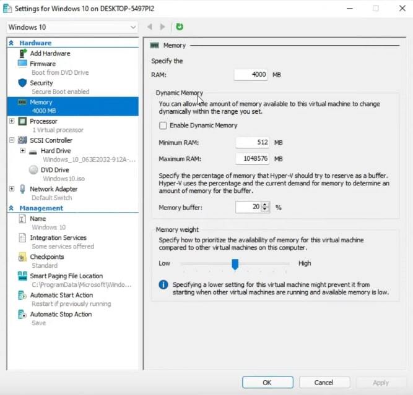Click the Memory chip icon in sidebar
This screenshot has height=395, width=413.
pyautogui.click(x=22, y=102)
